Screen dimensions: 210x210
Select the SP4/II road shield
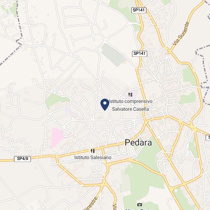click(23, 159)
